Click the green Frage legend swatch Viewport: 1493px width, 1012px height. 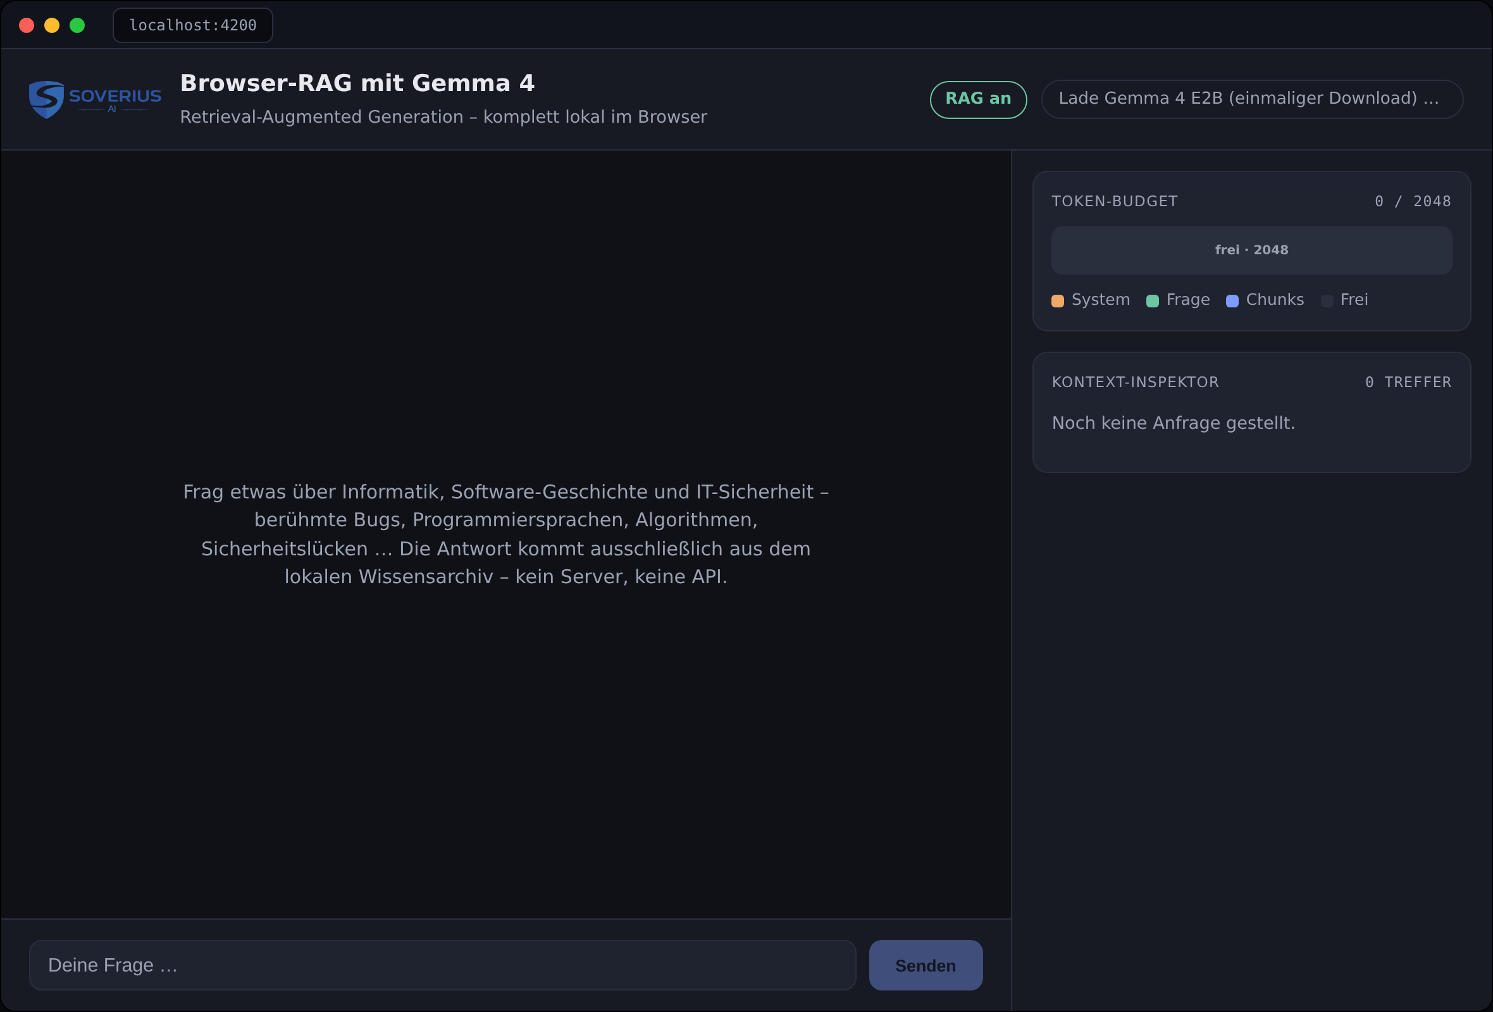[1153, 300]
